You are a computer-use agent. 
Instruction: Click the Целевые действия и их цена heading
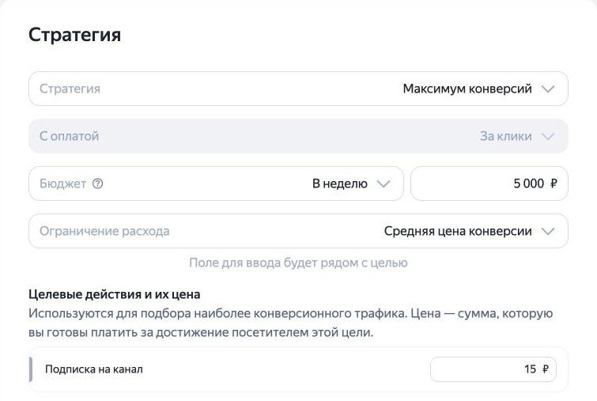click(x=114, y=294)
